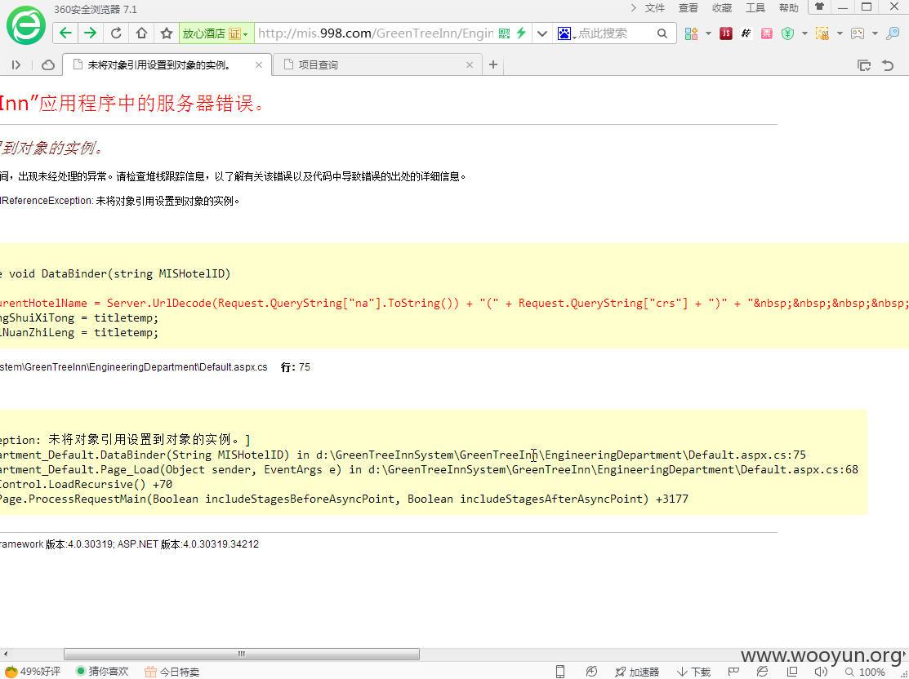The height and width of the screenshot is (679, 909).
Task: Open the green yen shield extension
Action: tap(788, 33)
